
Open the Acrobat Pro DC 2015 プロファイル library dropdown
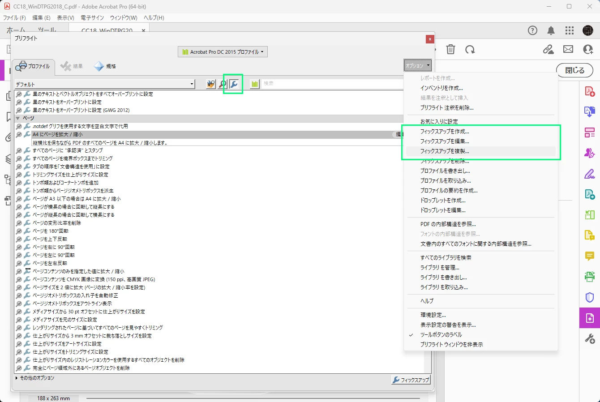(x=223, y=52)
